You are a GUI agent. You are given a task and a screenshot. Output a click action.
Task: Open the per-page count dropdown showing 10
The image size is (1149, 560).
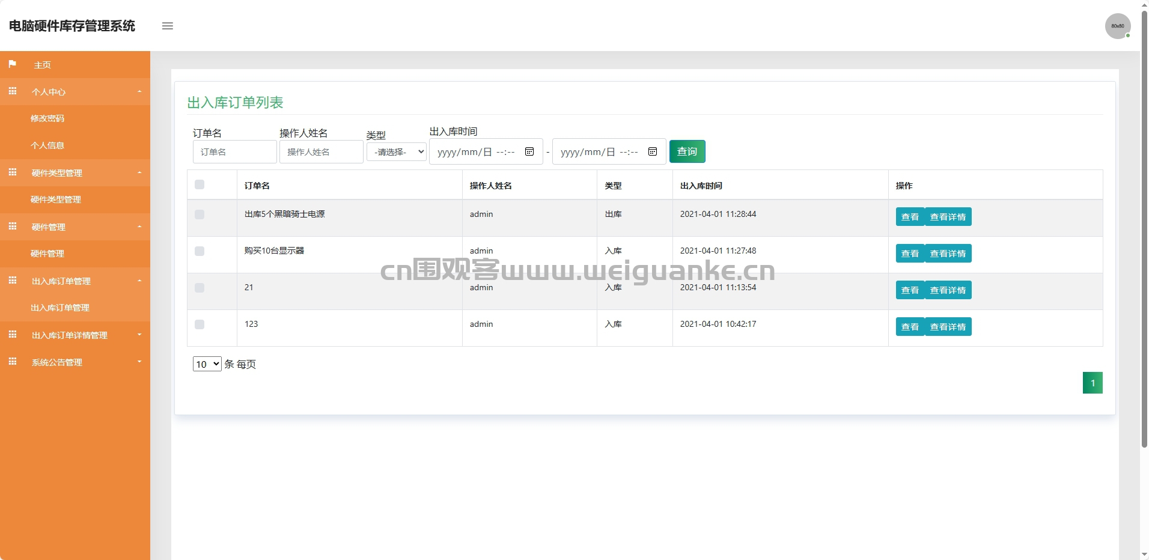207,364
